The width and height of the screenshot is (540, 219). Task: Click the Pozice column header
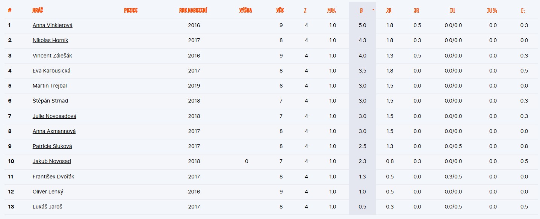click(131, 10)
